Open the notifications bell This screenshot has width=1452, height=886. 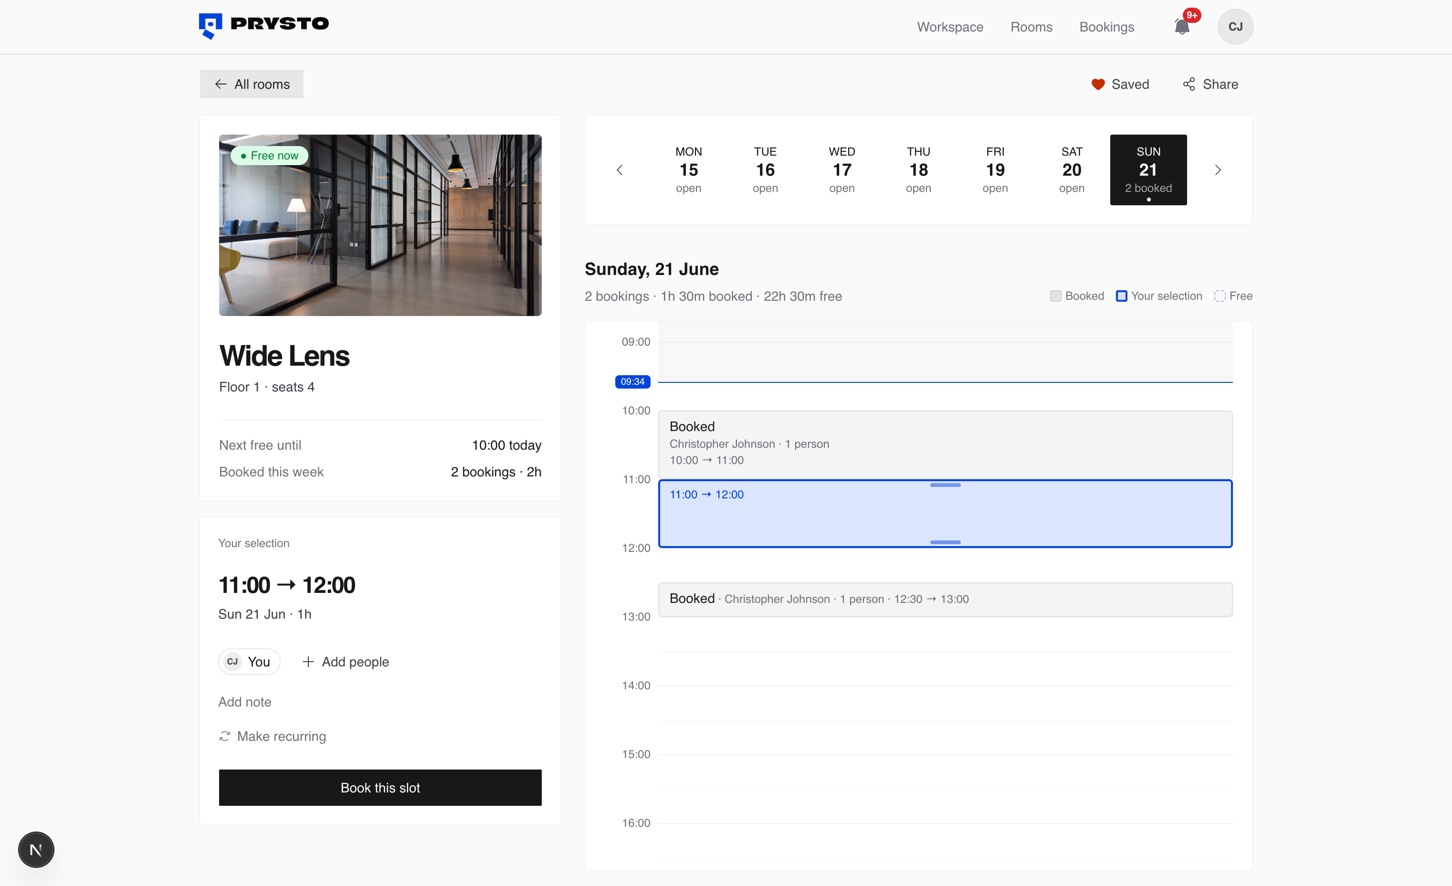[x=1181, y=27]
